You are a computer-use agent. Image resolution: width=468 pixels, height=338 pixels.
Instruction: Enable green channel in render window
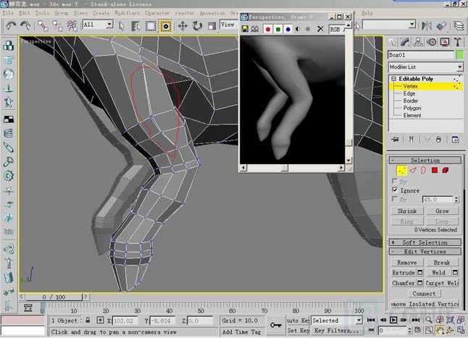coord(278,29)
